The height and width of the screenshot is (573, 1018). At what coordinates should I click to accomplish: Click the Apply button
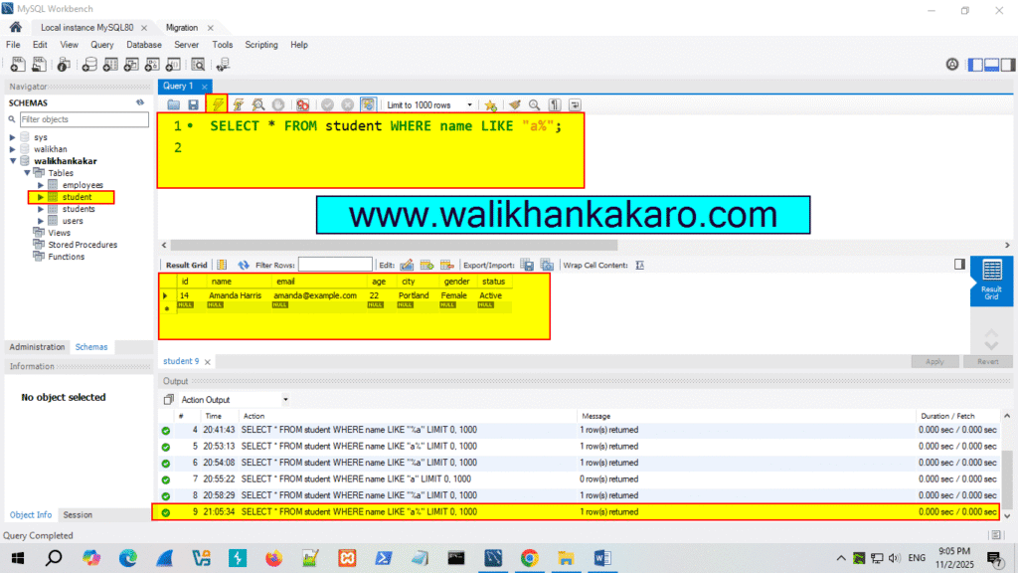(x=934, y=361)
